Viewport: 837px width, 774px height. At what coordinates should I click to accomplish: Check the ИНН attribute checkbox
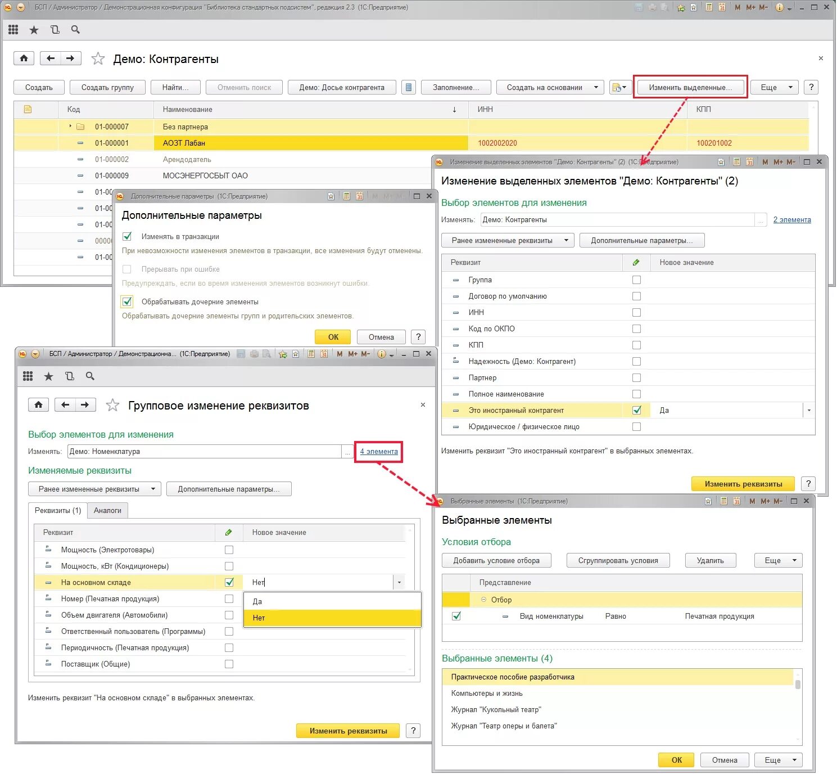[636, 312]
